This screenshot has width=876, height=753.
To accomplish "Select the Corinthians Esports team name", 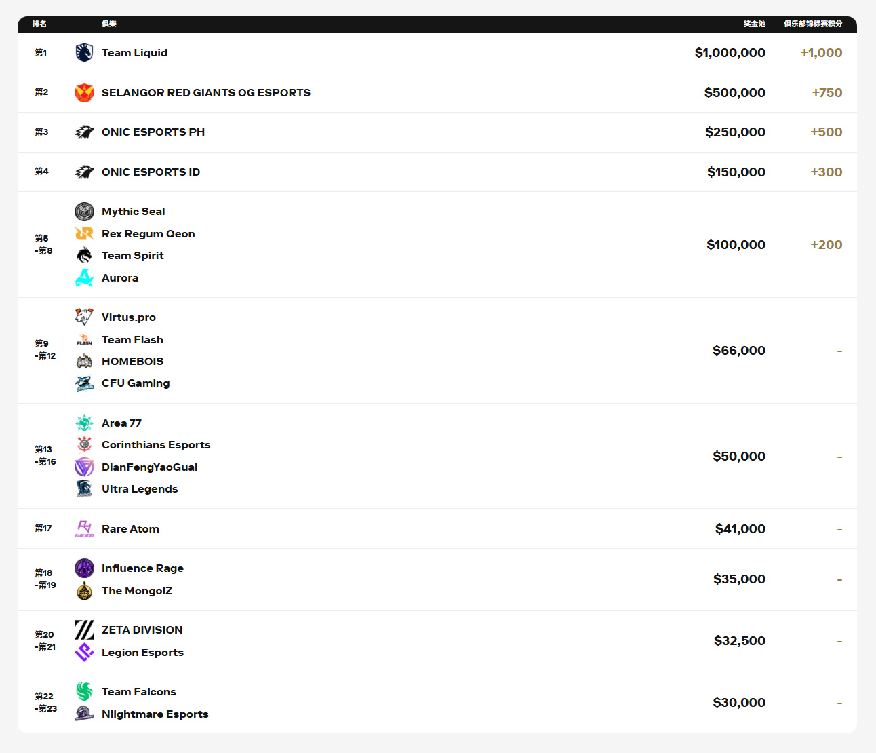I will [x=156, y=445].
